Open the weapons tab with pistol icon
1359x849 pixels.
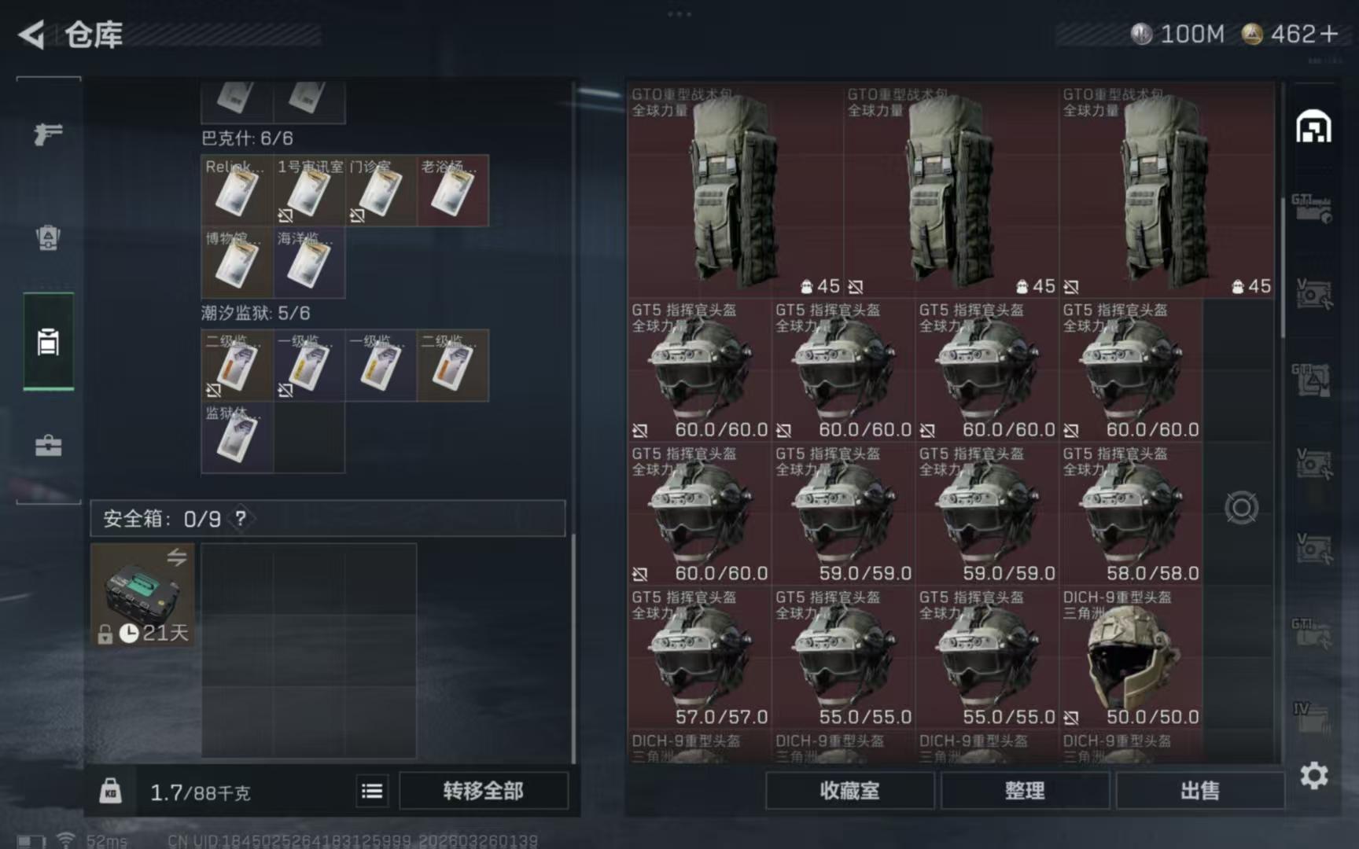[48, 134]
